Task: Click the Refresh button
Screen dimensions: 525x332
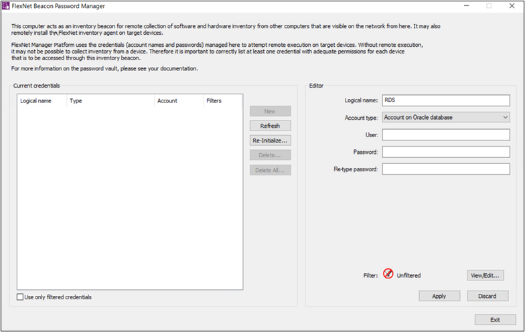Action: point(271,126)
